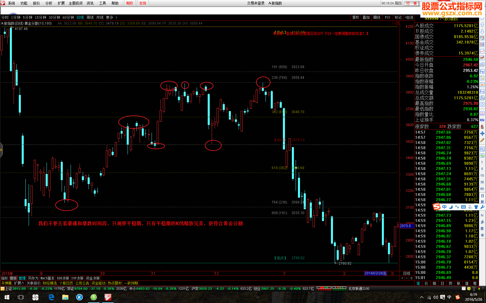Screen dimensions: 486x303
Task: Open the 热点题材 tab
Action: pos(115,283)
